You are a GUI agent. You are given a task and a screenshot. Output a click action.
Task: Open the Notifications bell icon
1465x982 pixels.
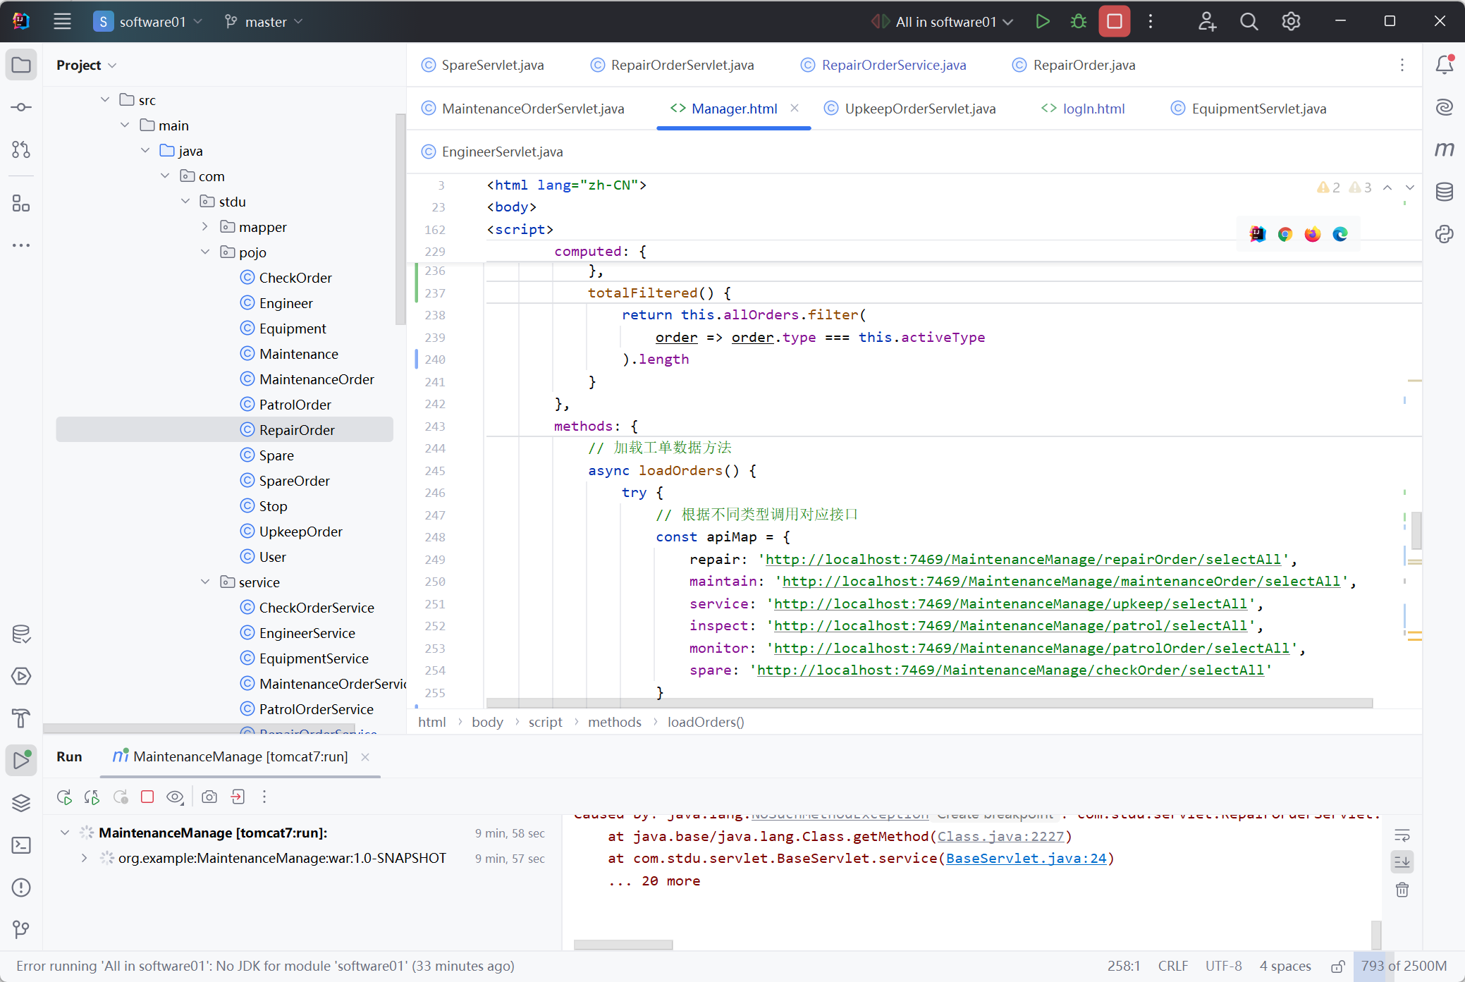[x=1444, y=65]
